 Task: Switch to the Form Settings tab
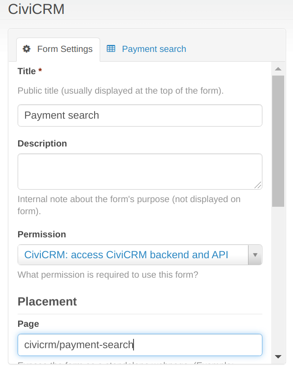pyautogui.click(x=58, y=49)
